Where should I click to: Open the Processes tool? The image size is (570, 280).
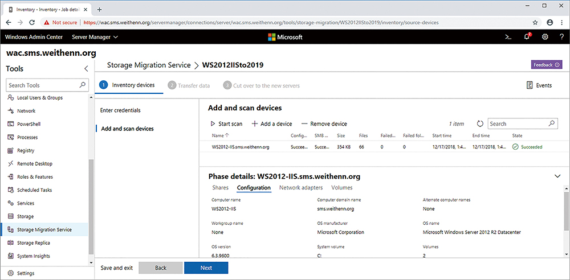click(27, 137)
